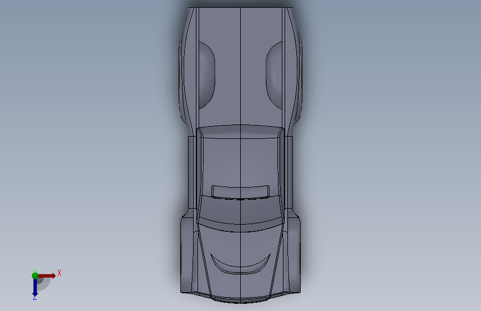
Task: Select the left wheel-well bulge in truck bed
Action: click(207, 76)
